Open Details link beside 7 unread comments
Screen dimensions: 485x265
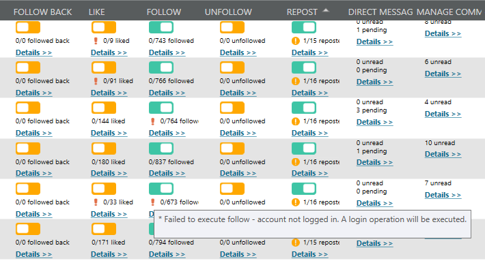[x=443, y=195]
